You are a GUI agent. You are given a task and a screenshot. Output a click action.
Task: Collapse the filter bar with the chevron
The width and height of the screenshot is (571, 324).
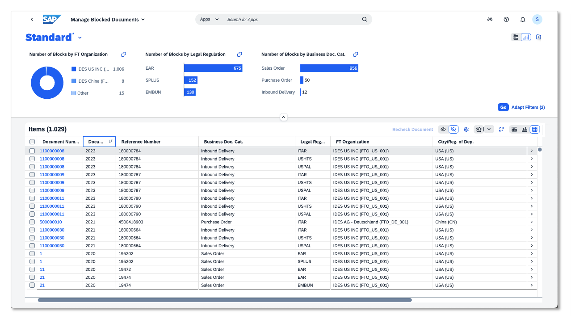click(x=283, y=117)
